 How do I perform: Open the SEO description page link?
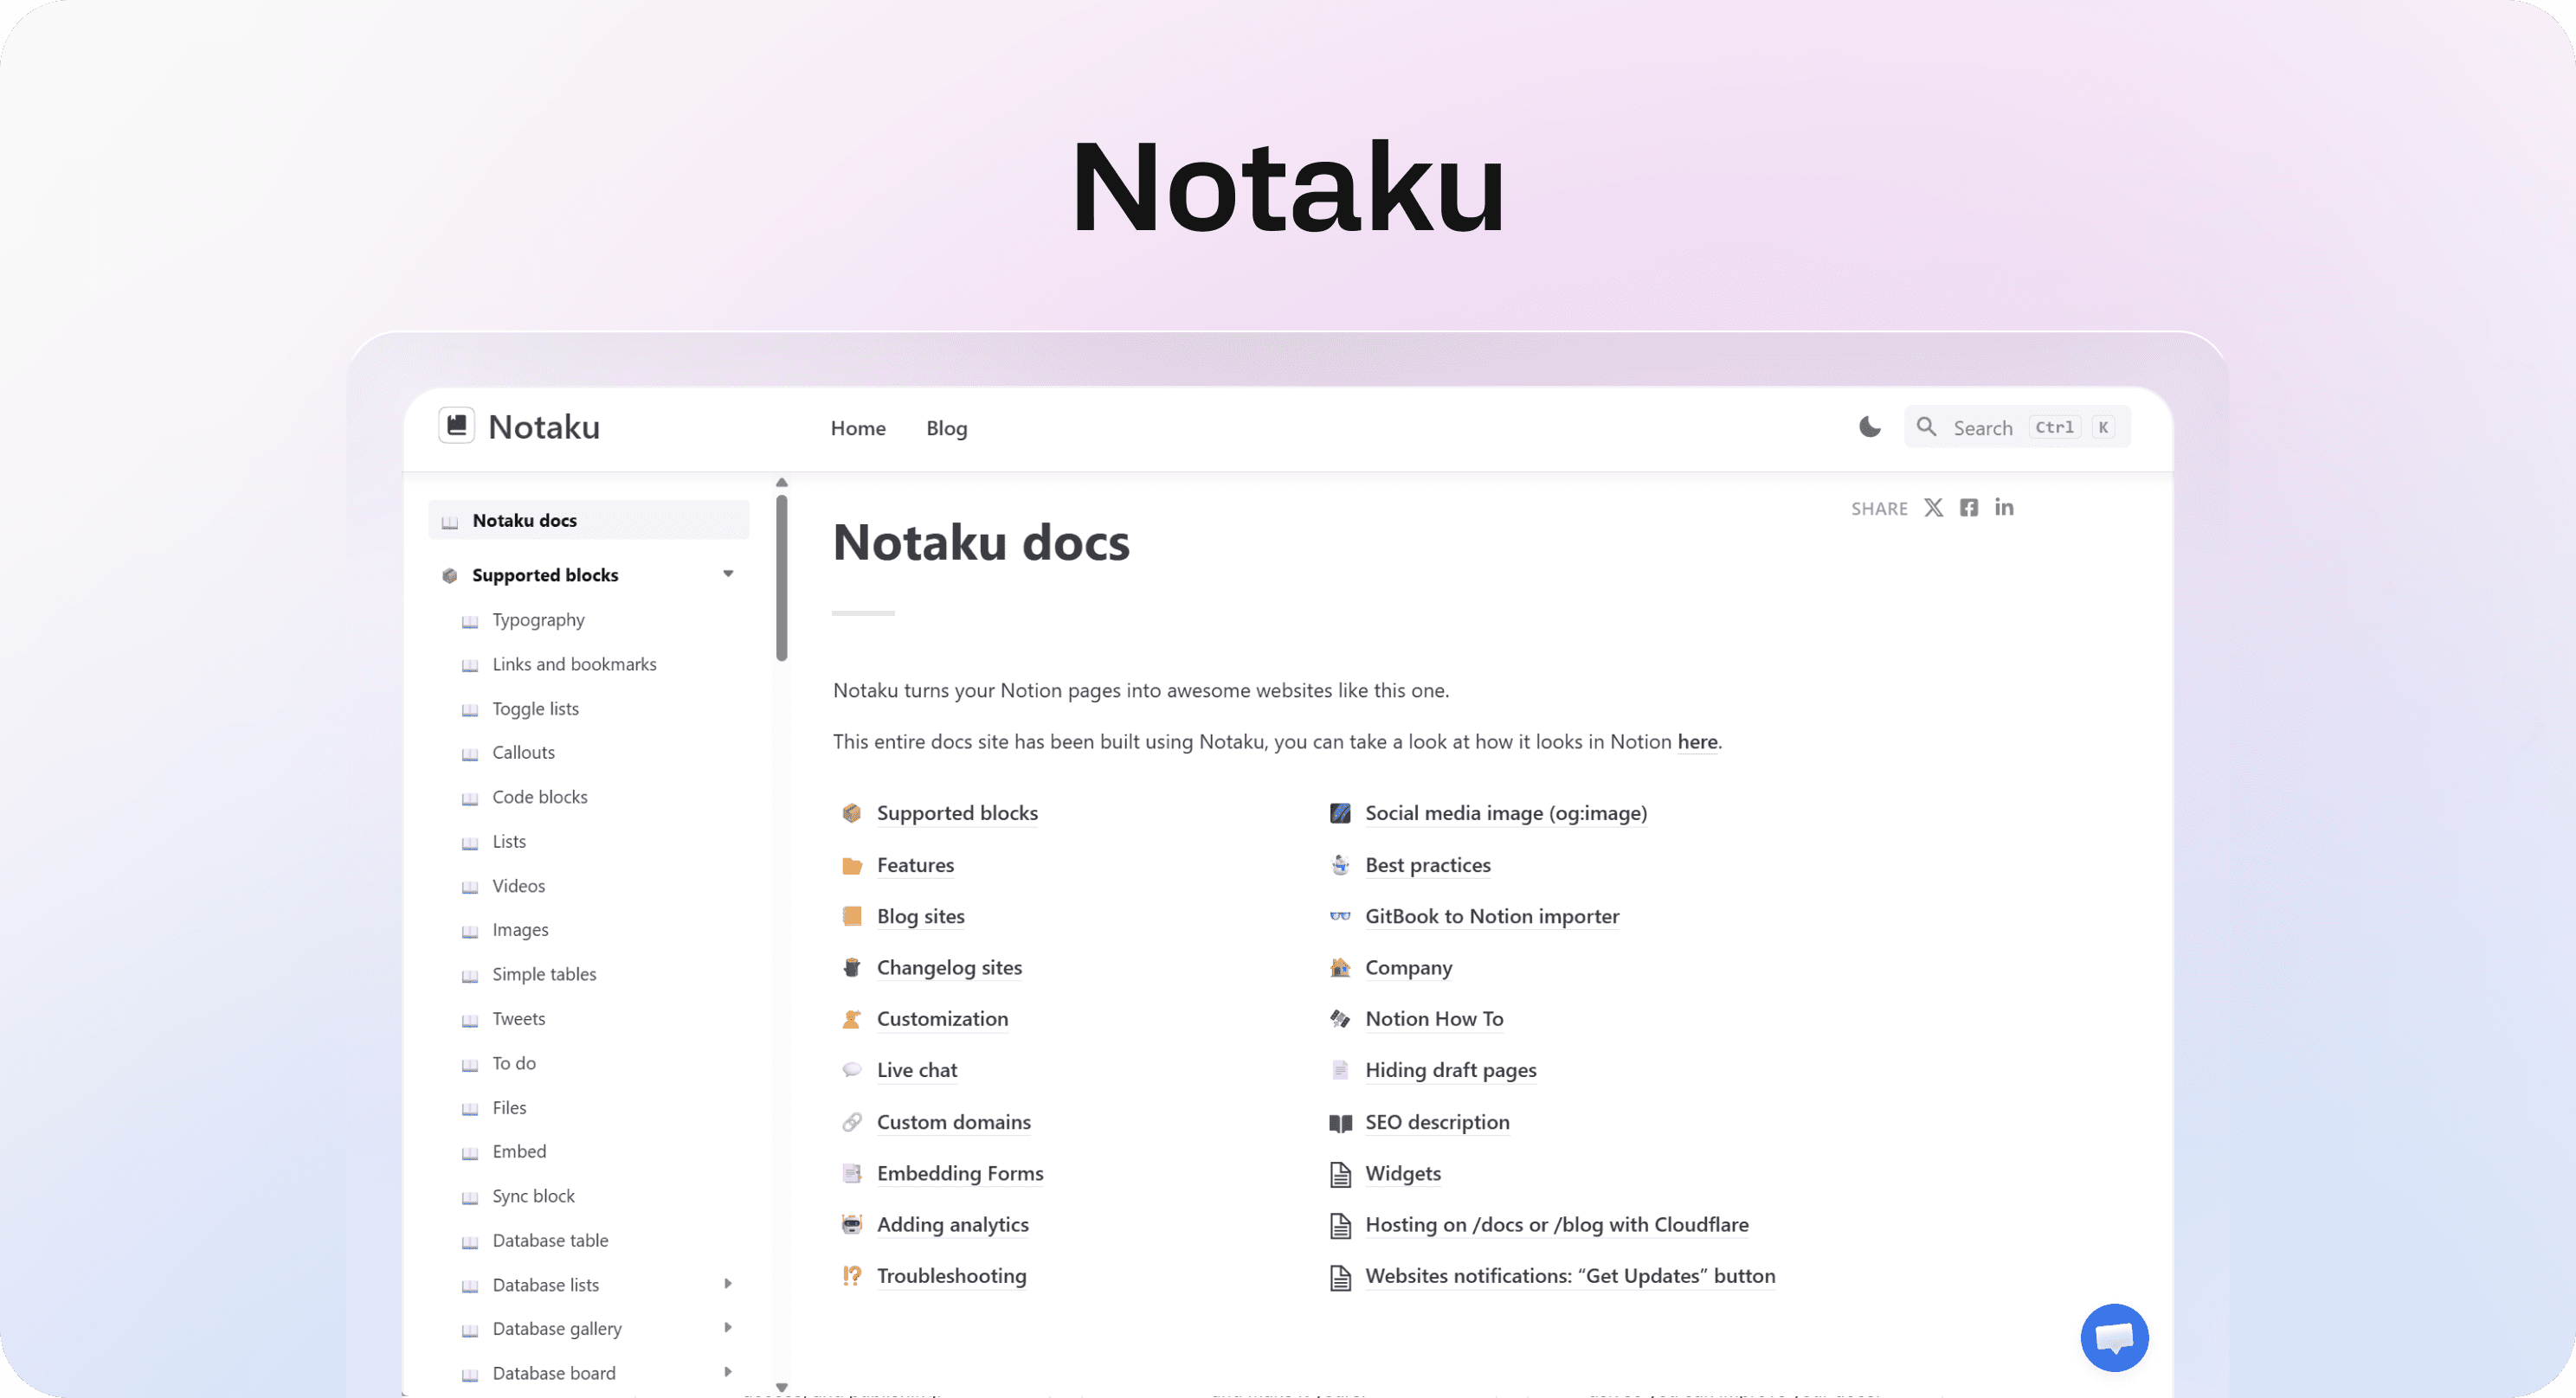coord(1437,1122)
